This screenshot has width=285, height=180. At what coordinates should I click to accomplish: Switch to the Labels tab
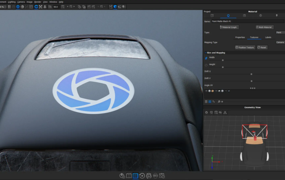point(268,38)
